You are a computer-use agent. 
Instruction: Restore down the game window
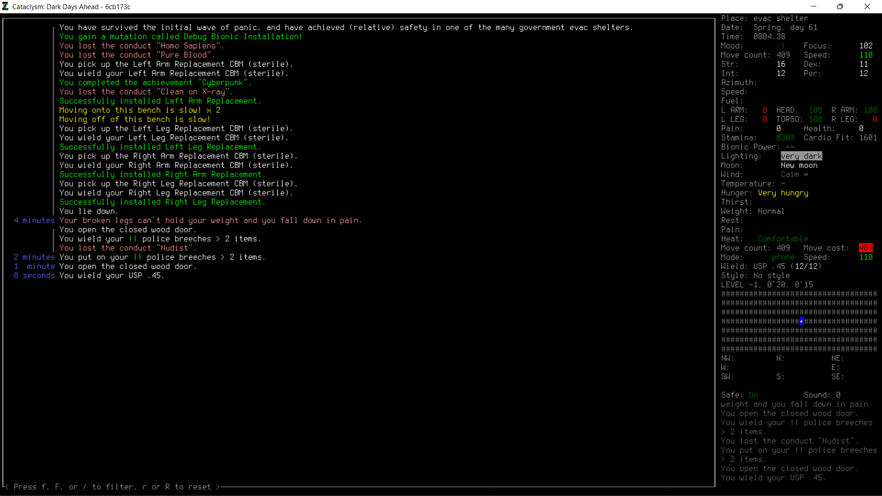point(840,6)
